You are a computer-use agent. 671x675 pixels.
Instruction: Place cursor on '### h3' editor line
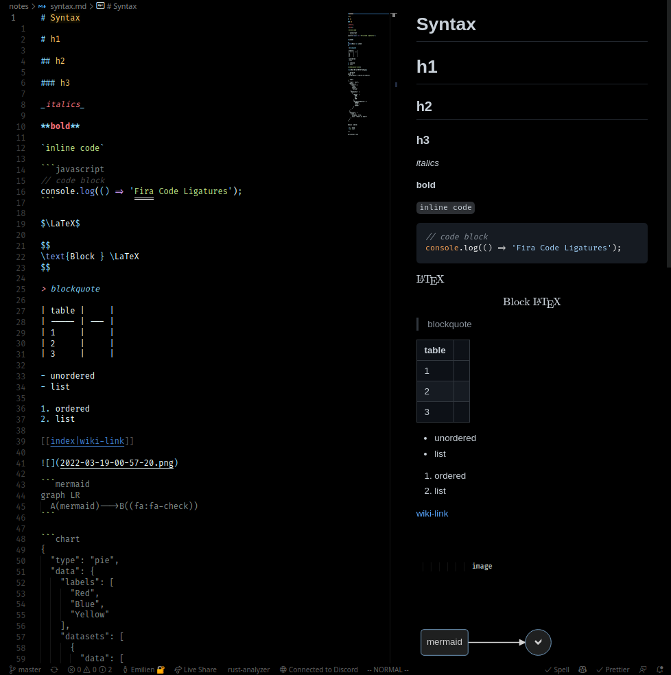[55, 82]
